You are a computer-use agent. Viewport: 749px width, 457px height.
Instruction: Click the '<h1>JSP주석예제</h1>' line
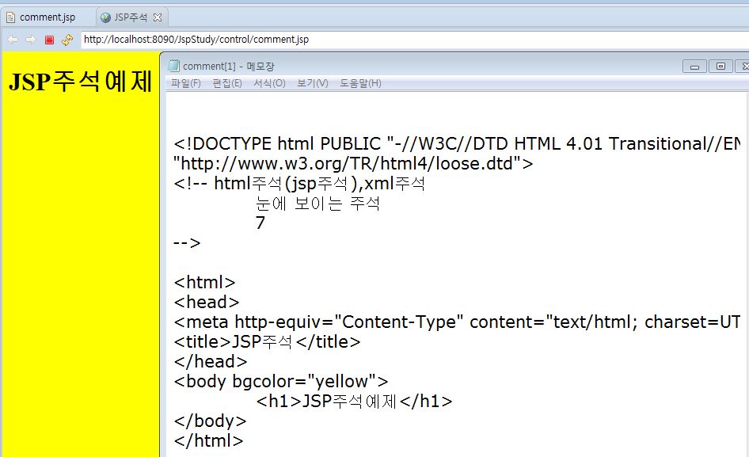(x=354, y=401)
